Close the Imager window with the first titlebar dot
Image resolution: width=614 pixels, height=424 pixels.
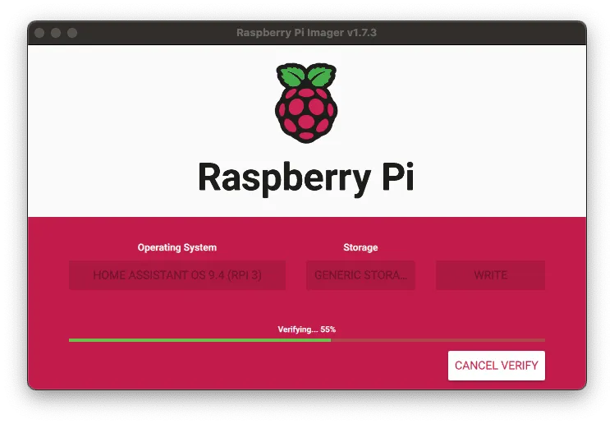pyautogui.click(x=39, y=33)
